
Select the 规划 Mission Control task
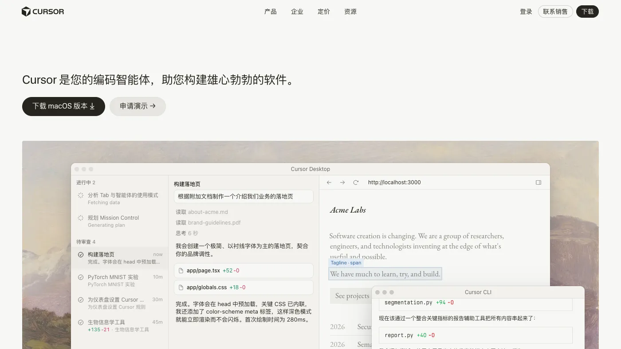point(119,221)
